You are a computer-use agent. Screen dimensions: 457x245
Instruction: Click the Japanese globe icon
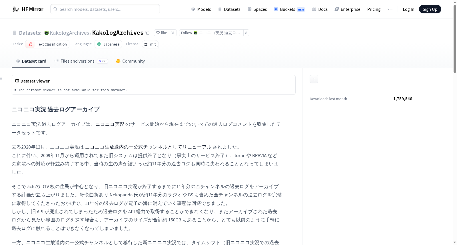(99, 44)
